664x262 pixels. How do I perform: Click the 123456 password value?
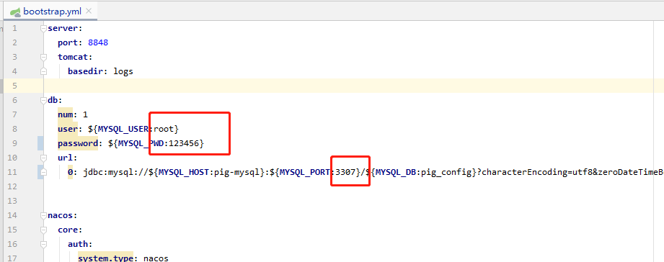click(184, 143)
